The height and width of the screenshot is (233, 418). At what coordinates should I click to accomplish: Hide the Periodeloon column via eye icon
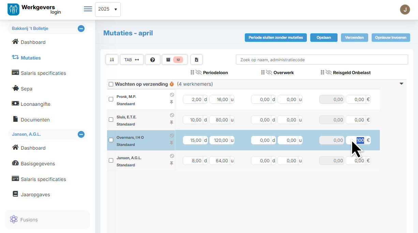pos(198,72)
